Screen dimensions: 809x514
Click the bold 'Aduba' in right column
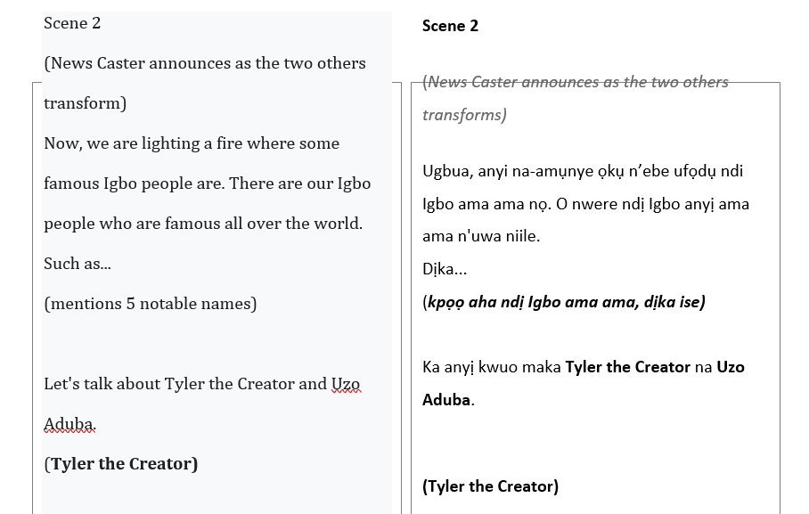pyautogui.click(x=446, y=400)
